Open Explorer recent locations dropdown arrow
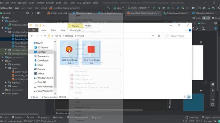The width and height of the screenshot is (220, 123). [x=41, y=36]
